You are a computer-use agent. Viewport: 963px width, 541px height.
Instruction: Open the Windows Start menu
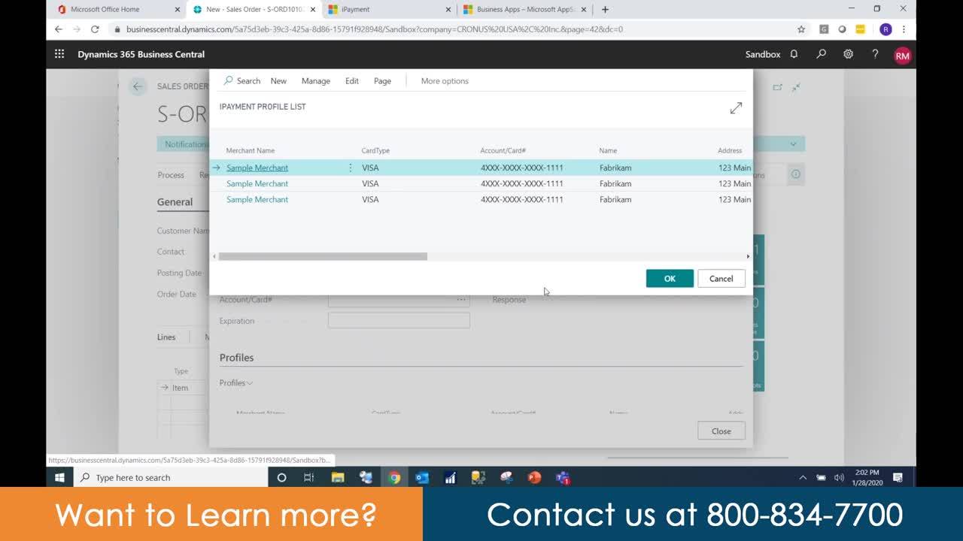(x=59, y=477)
